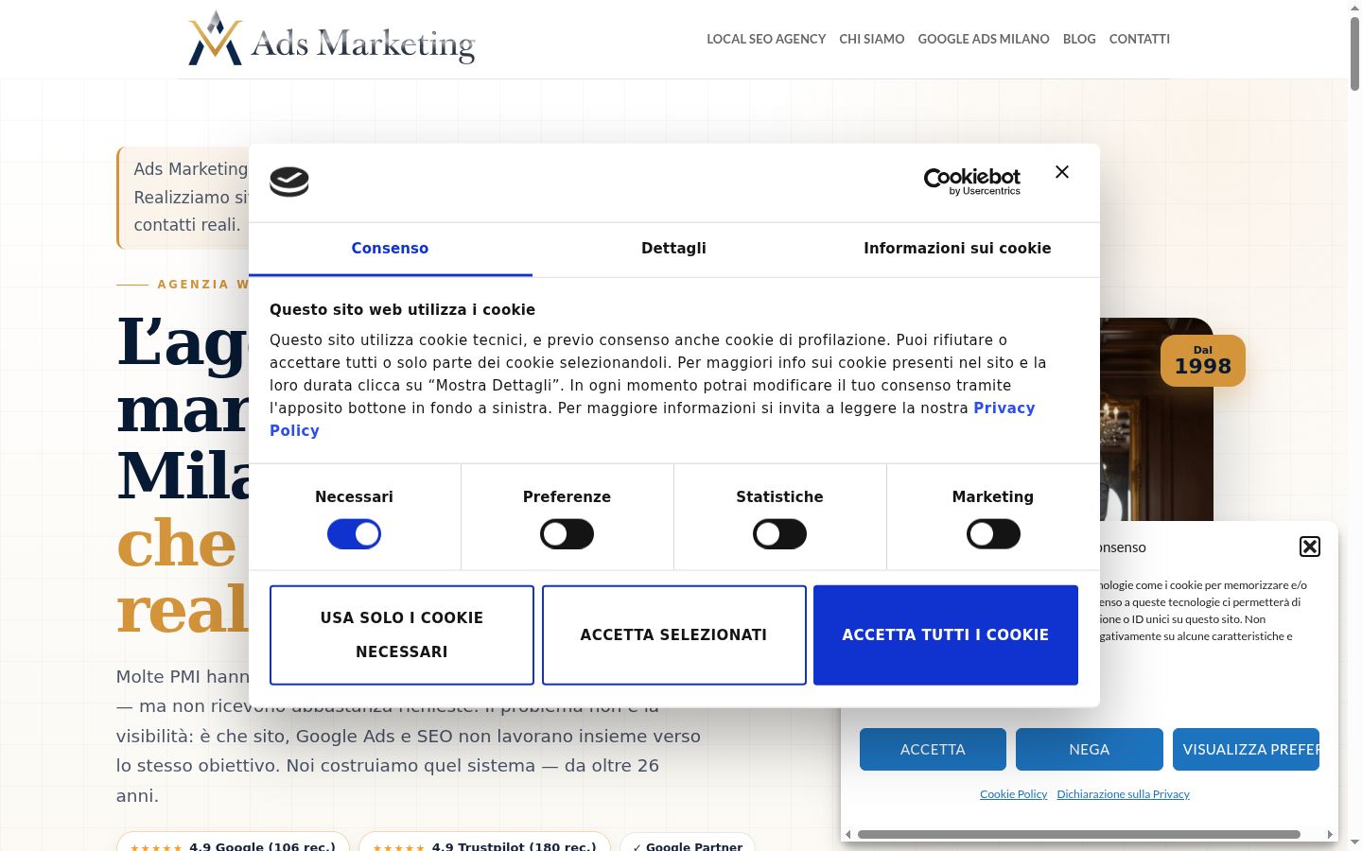Open Google Ads Milano menu item
Image resolution: width=1362 pixels, height=851 pixels.
point(984,39)
